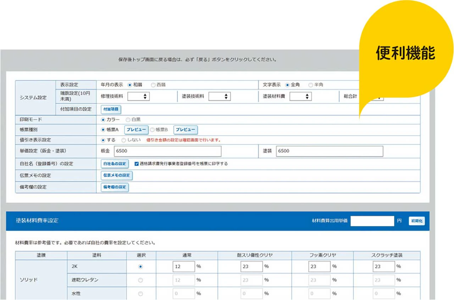Image resolution: width=454 pixels, height=300 pixels.
Task: Open the 塗装材料費 rounding dropdown
Action: pyautogui.click(x=300, y=96)
